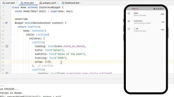
Task: Click the @override annotation on line 7
Action: pos(21,19)
